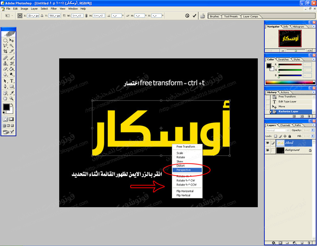Select the Rasterize Layer history state

(291, 112)
